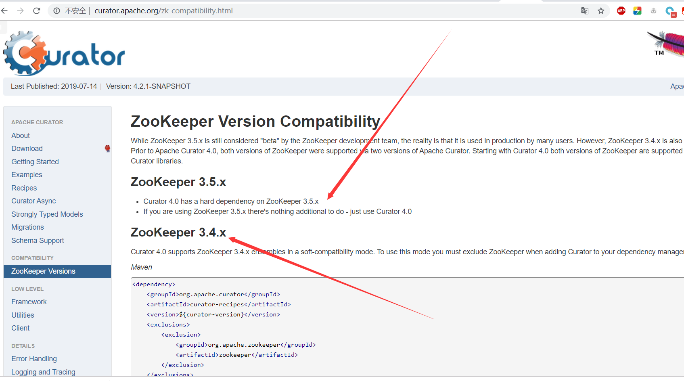Click the 'ZooKeeper 3.5.x' heading
This screenshot has width=684, height=381.
(178, 182)
